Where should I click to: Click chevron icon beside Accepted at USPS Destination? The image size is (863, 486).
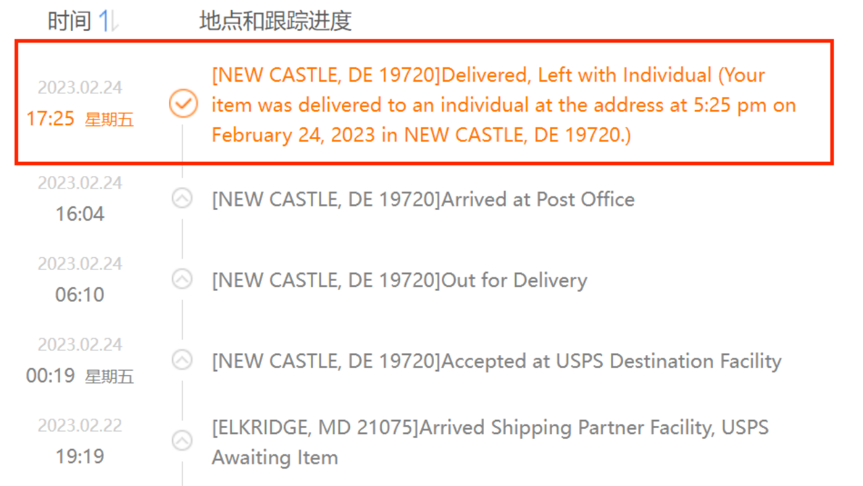182,360
